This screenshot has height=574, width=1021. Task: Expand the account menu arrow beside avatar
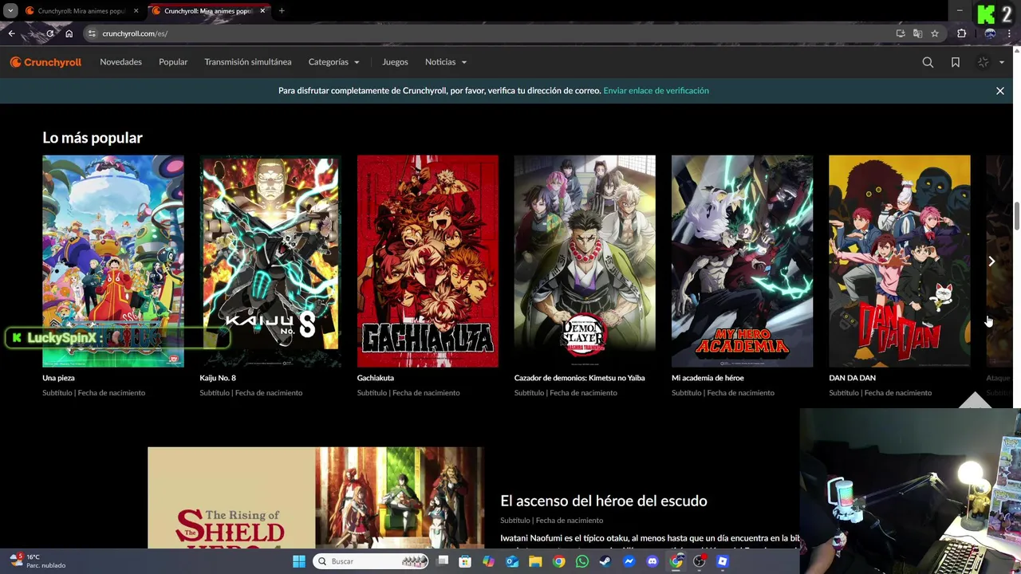point(1001,62)
